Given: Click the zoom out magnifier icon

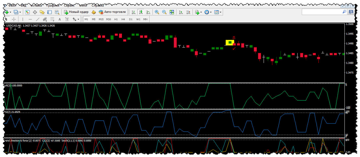Looking at the screenshot, I should pyautogui.click(x=164, y=12).
